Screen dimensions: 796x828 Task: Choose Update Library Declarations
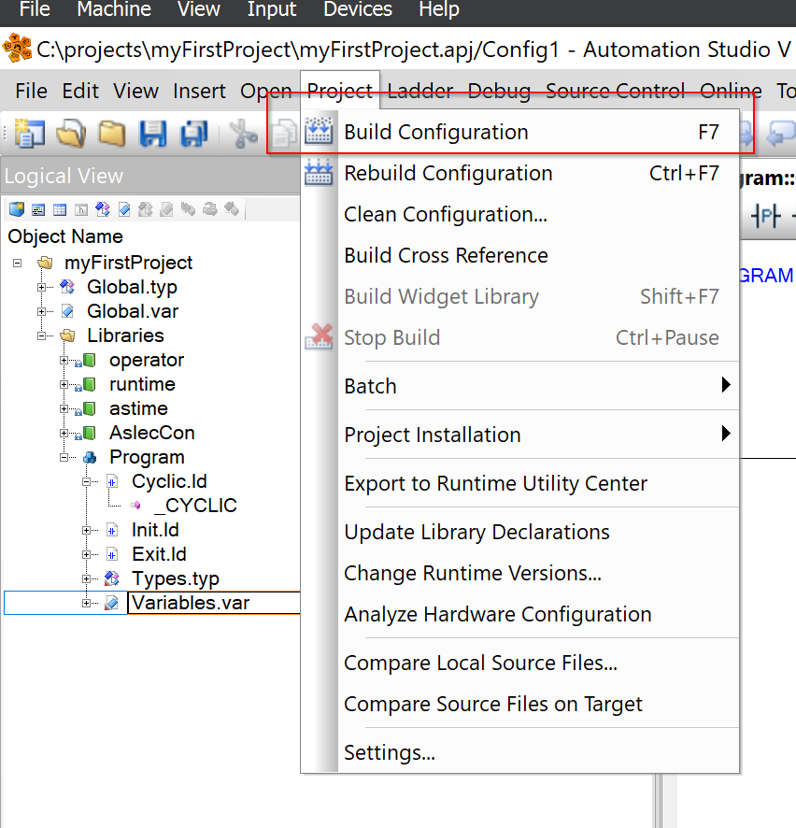(520, 532)
